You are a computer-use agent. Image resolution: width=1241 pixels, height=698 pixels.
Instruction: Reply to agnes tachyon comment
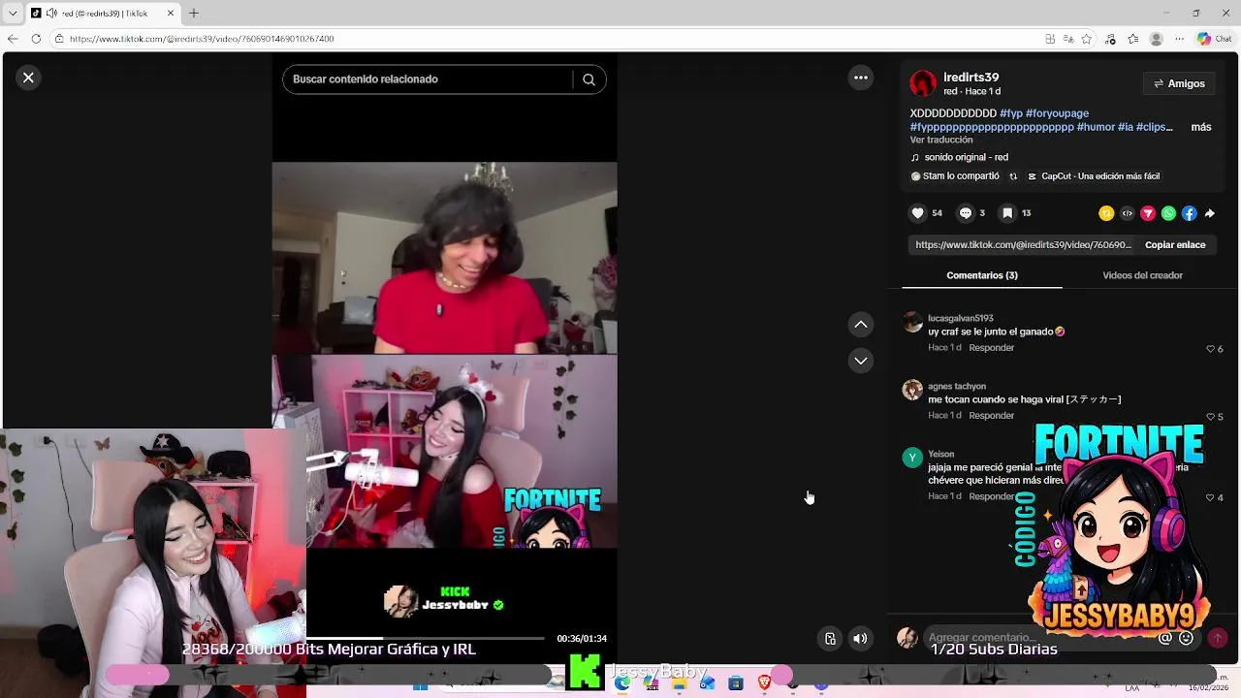(991, 415)
